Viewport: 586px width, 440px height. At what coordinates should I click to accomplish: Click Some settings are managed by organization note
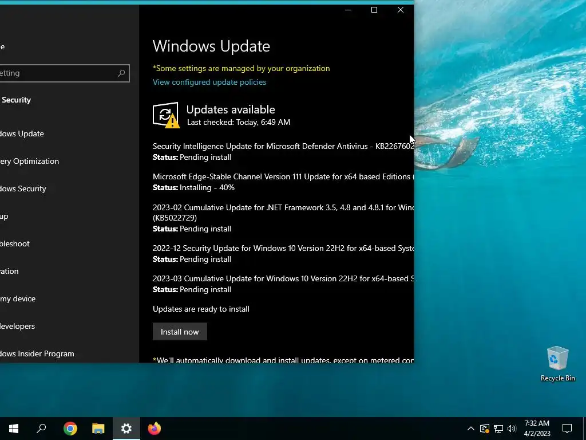point(241,69)
